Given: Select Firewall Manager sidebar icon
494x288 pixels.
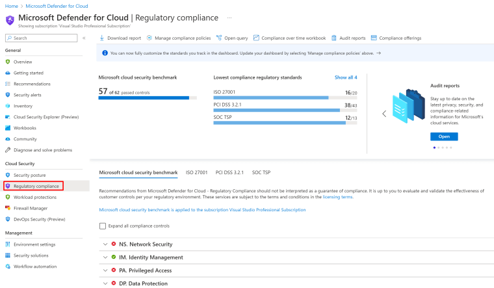Looking at the screenshot, I should pos(8,208).
